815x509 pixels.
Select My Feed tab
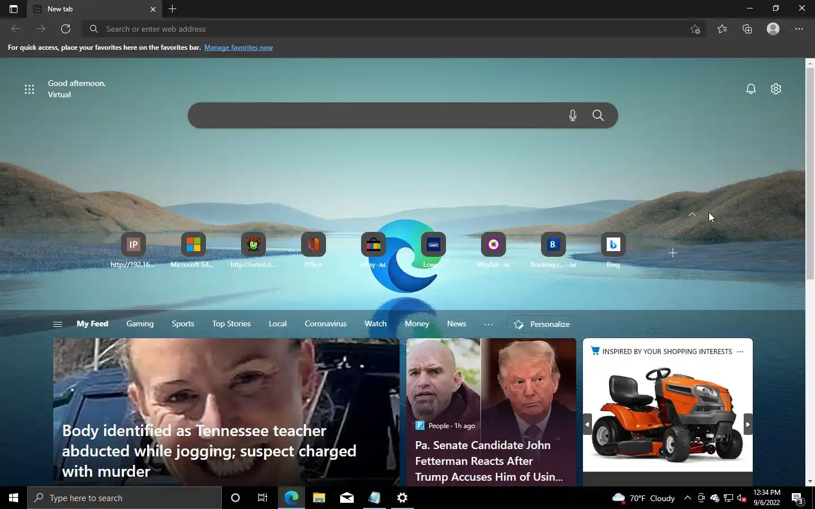pyautogui.click(x=92, y=323)
